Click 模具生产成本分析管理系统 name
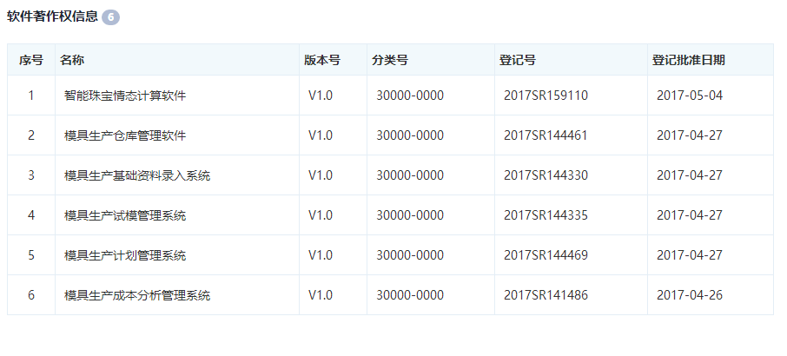The image size is (787, 356). (x=137, y=295)
